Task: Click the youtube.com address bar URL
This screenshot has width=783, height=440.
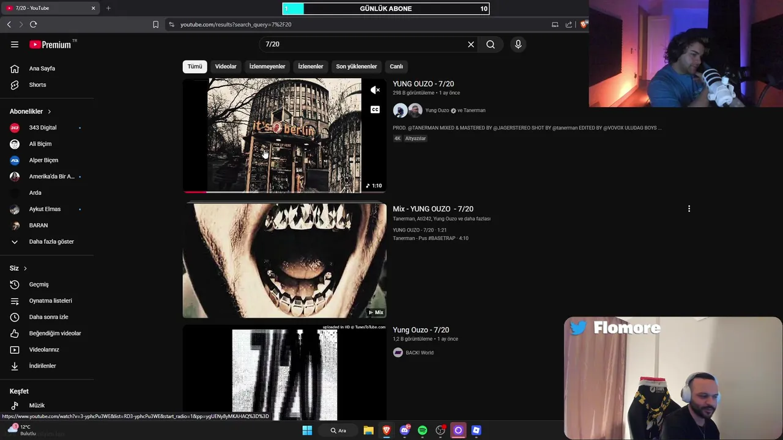Action: pyautogui.click(x=236, y=24)
